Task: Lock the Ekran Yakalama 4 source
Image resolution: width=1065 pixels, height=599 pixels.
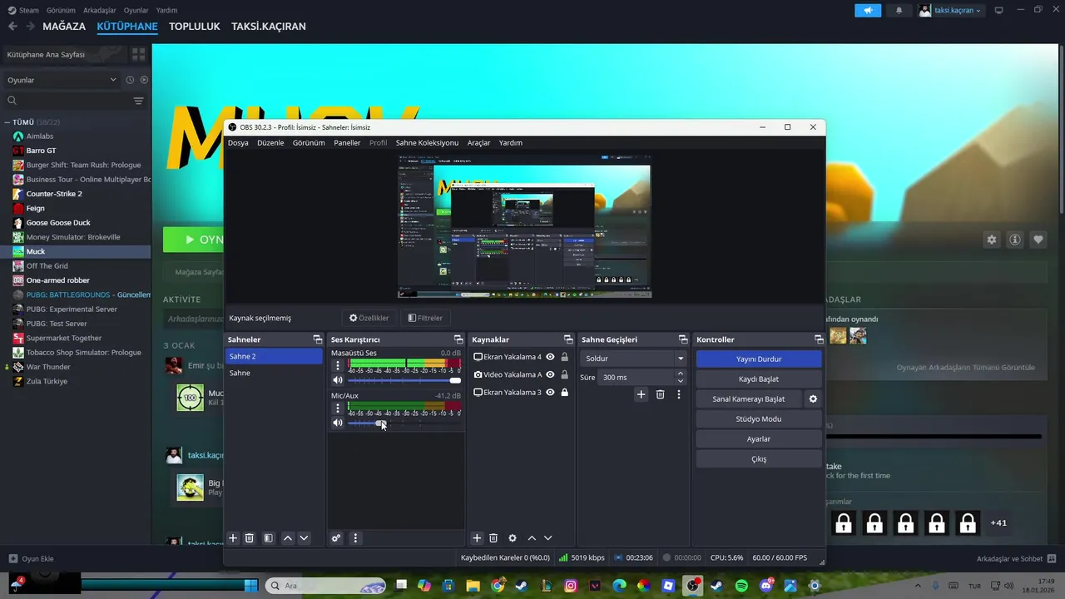Action: coord(565,357)
